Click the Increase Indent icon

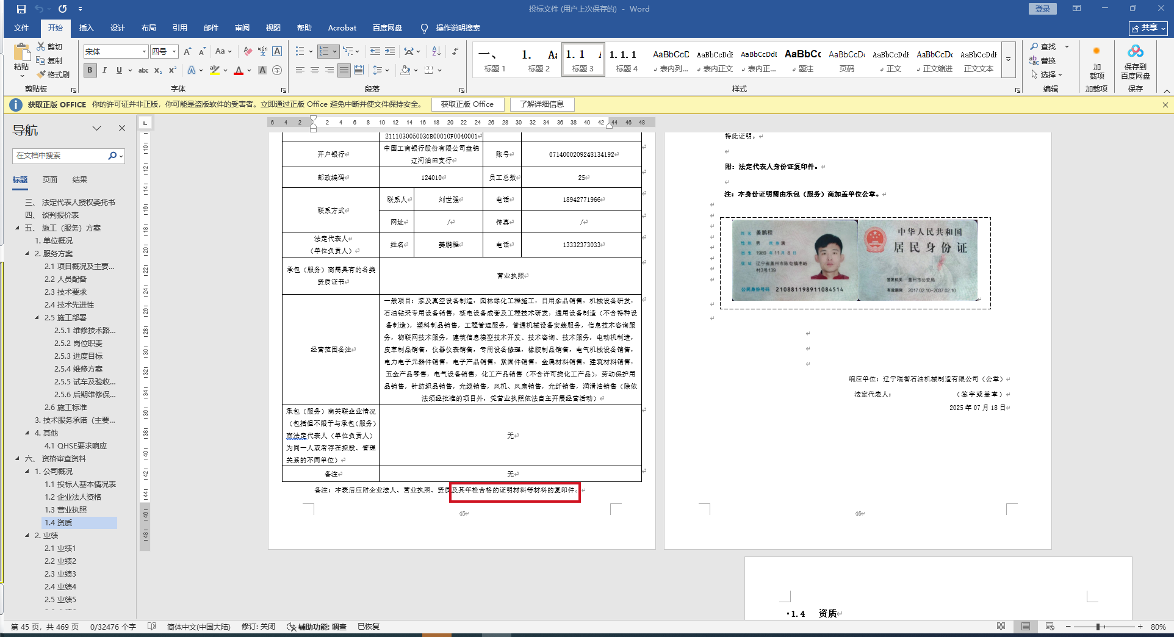coord(390,52)
